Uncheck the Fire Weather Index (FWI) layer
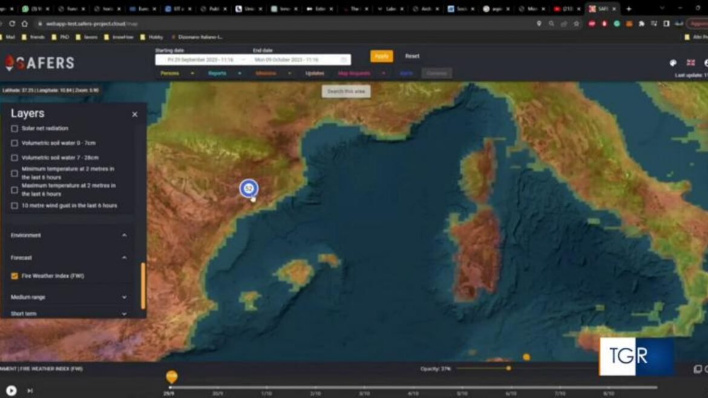 (x=15, y=276)
